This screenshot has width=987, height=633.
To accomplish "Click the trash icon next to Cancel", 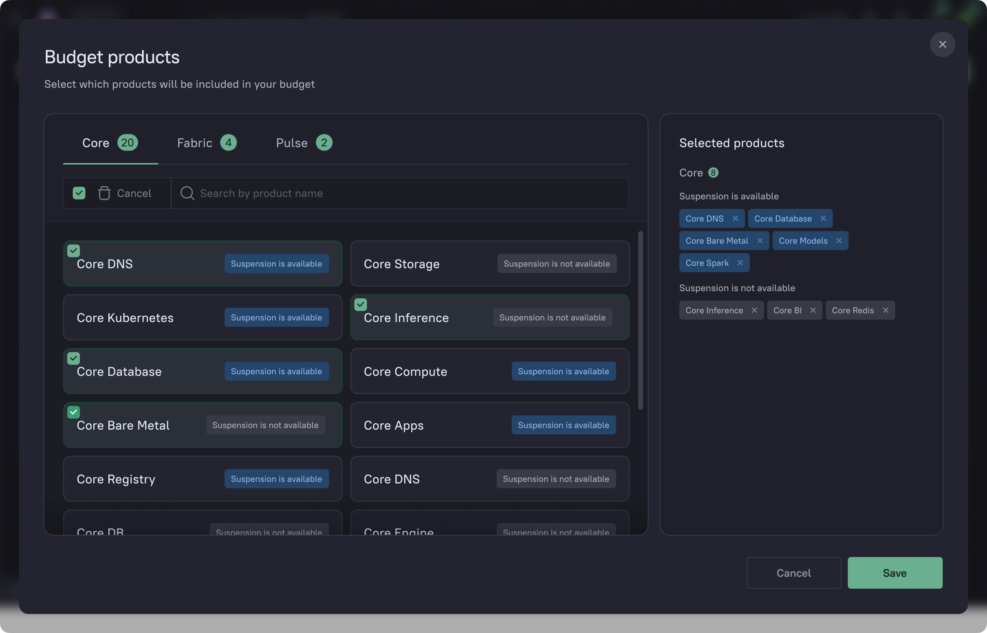I will click(x=104, y=193).
